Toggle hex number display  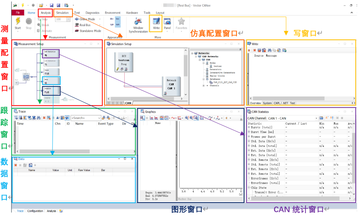(118, 19)
